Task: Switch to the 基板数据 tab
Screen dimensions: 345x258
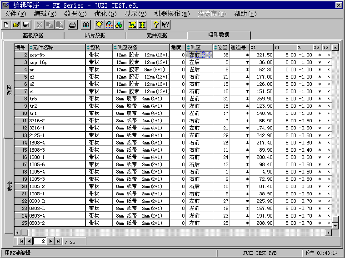Action: coord(33,35)
